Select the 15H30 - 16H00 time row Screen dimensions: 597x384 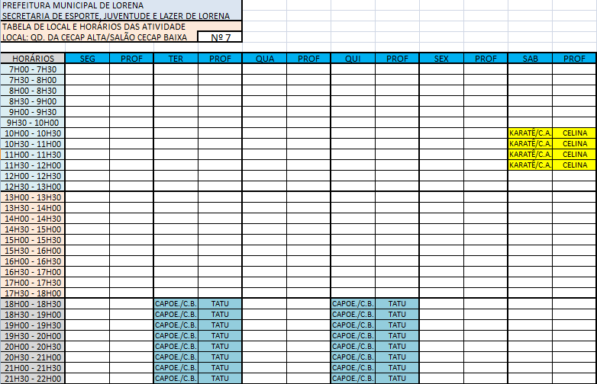tap(33, 251)
